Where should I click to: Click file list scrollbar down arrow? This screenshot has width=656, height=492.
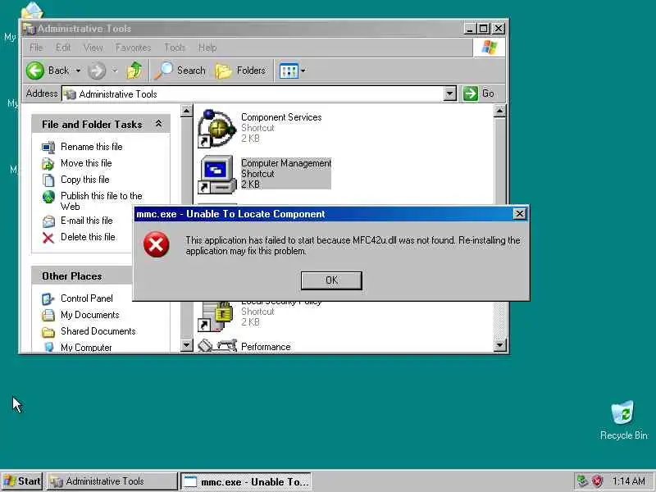tap(499, 345)
